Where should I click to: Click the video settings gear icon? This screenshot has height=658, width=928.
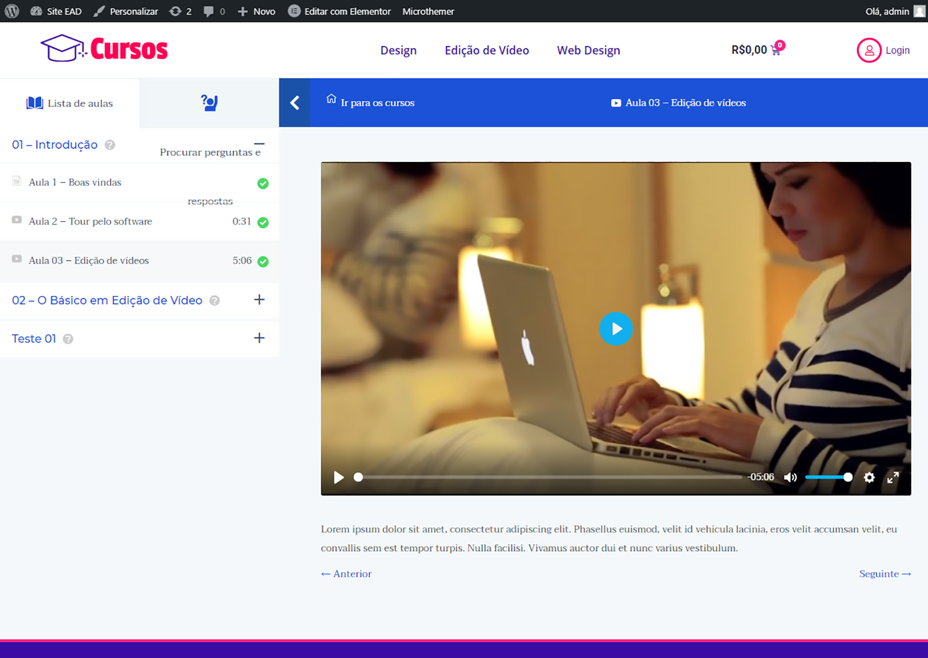click(869, 478)
